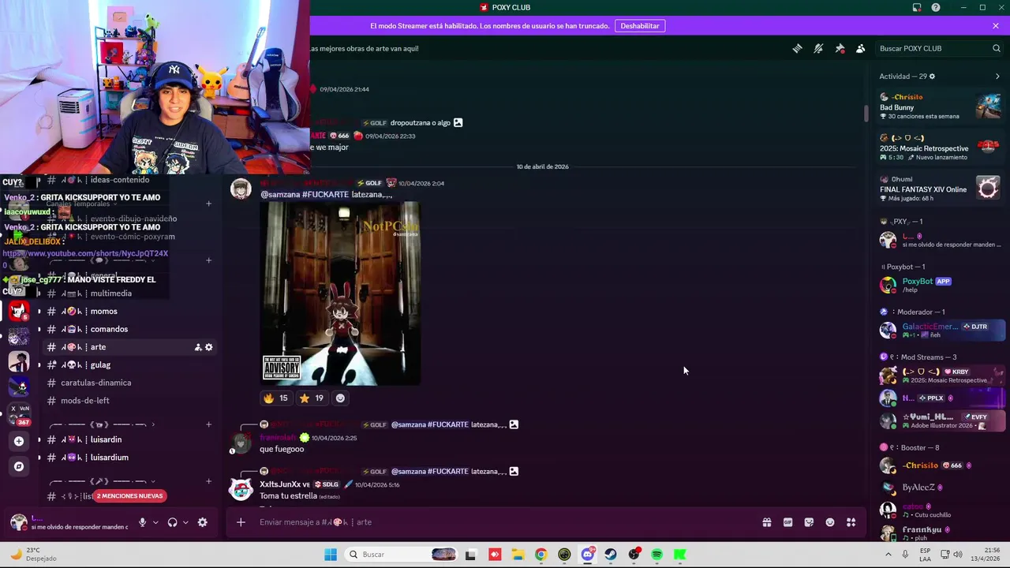Show hidden system tray icons chevron
1010x568 pixels.
click(888, 555)
